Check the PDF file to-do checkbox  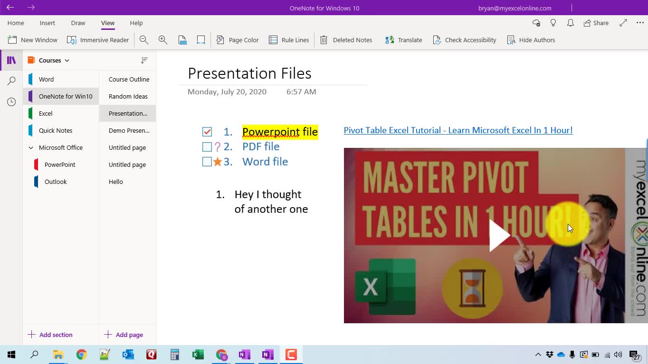(207, 147)
